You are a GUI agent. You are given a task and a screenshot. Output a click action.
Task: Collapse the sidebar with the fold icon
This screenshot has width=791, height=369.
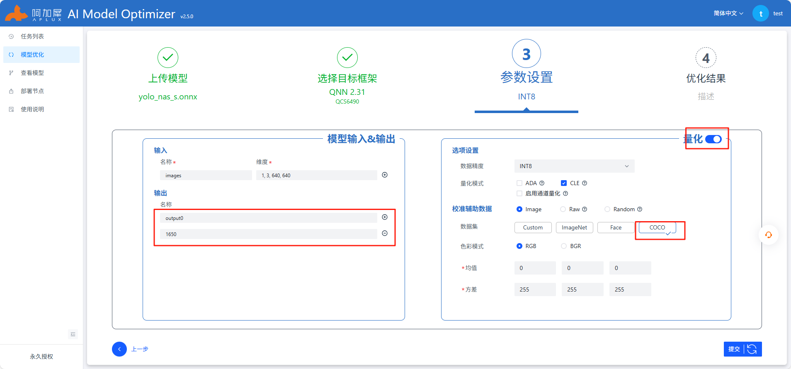click(73, 334)
